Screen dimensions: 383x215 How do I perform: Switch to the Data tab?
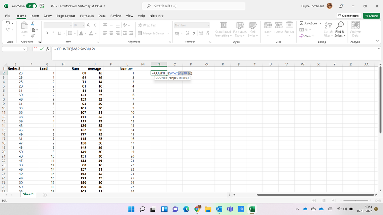click(102, 16)
